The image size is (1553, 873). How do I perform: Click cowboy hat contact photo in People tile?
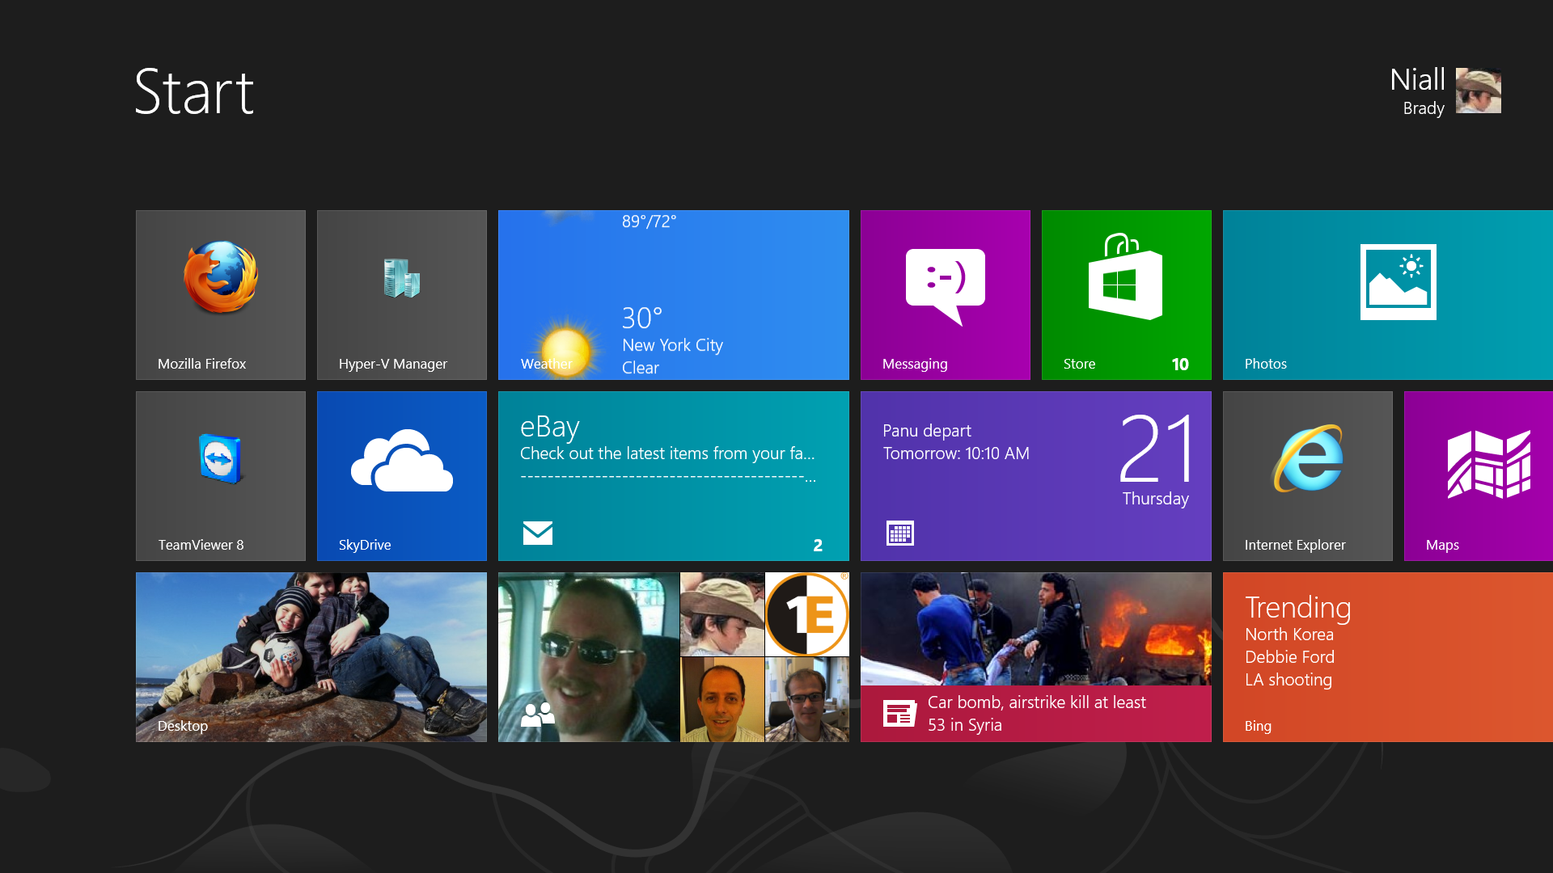tap(722, 614)
